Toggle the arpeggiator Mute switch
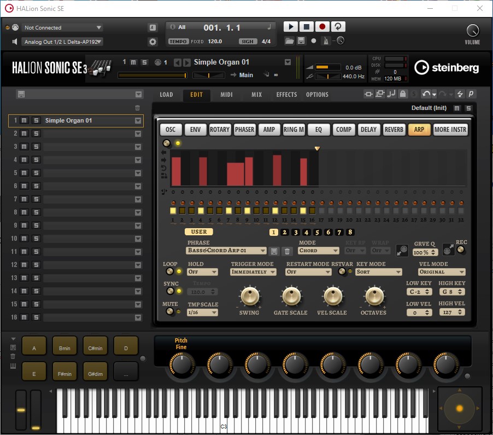The width and height of the screenshot is (493, 435). tap(170, 312)
